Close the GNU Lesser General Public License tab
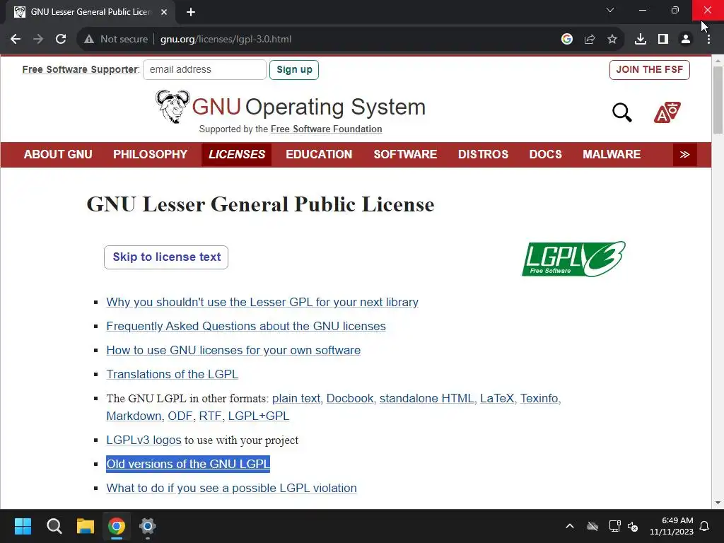The height and width of the screenshot is (543, 724). (x=164, y=12)
